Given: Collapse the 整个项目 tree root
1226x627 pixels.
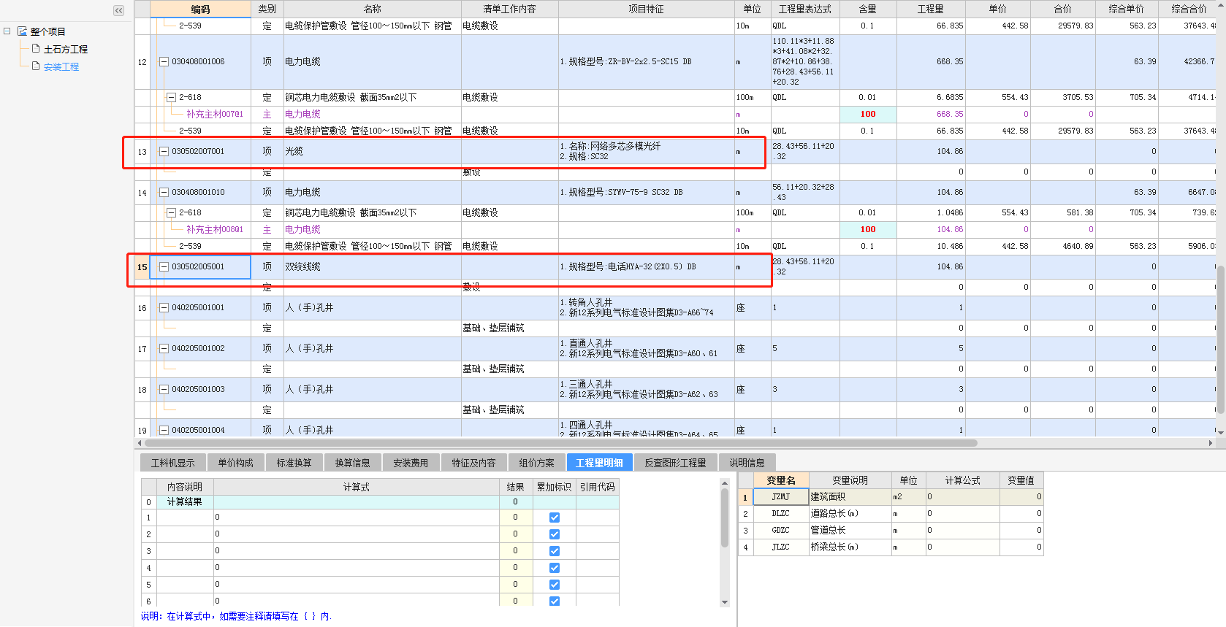Looking at the screenshot, I should 7,31.
